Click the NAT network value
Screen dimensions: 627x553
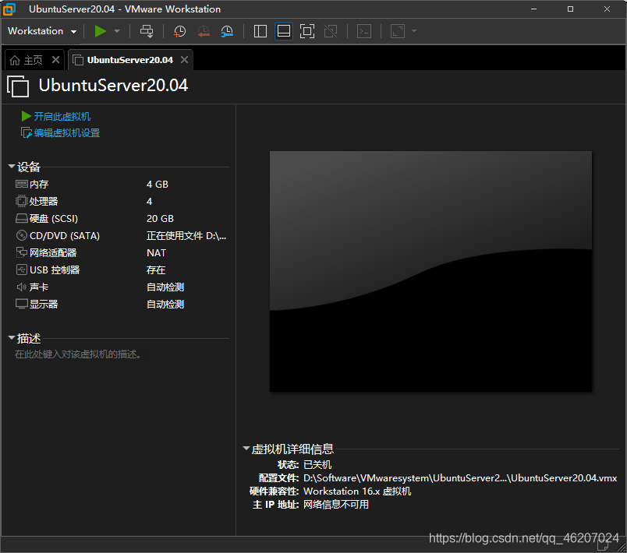click(x=156, y=252)
